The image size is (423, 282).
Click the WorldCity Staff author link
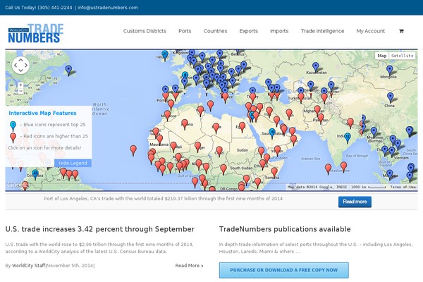point(29,266)
